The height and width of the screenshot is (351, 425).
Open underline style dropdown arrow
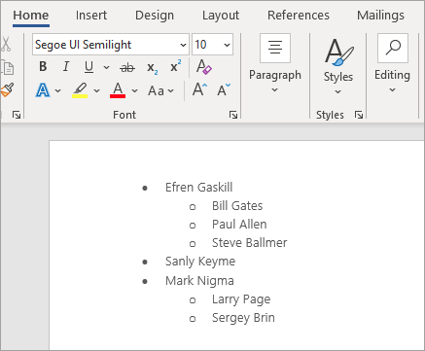(106, 67)
